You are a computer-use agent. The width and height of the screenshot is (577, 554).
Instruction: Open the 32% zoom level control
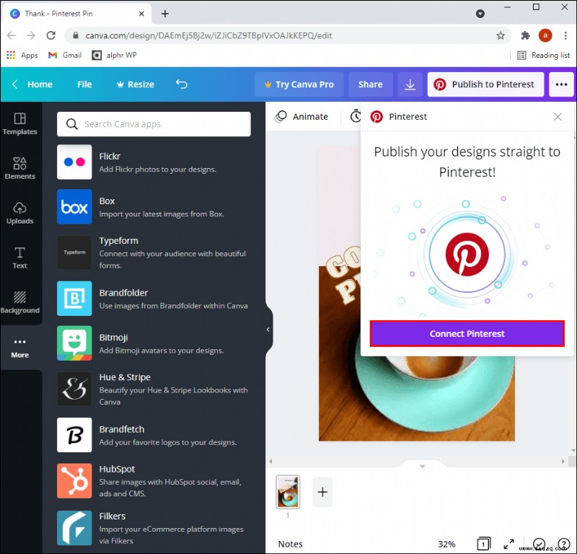pos(446,544)
